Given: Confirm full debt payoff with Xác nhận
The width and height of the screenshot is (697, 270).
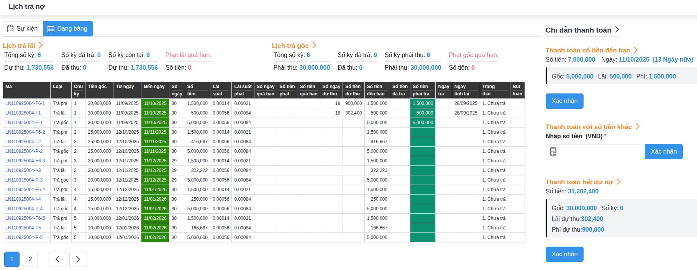Looking at the screenshot, I should coord(564,254).
